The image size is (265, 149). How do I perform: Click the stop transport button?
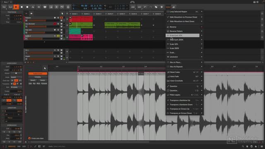click(22, 7)
